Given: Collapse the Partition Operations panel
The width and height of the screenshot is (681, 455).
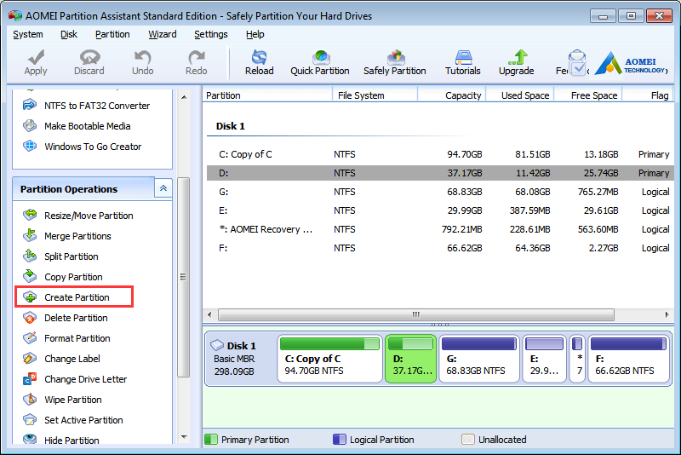Looking at the screenshot, I should (x=163, y=188).
